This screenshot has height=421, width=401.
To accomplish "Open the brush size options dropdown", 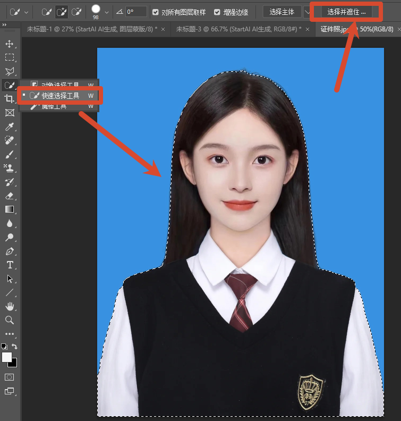I will pos(107,12).
